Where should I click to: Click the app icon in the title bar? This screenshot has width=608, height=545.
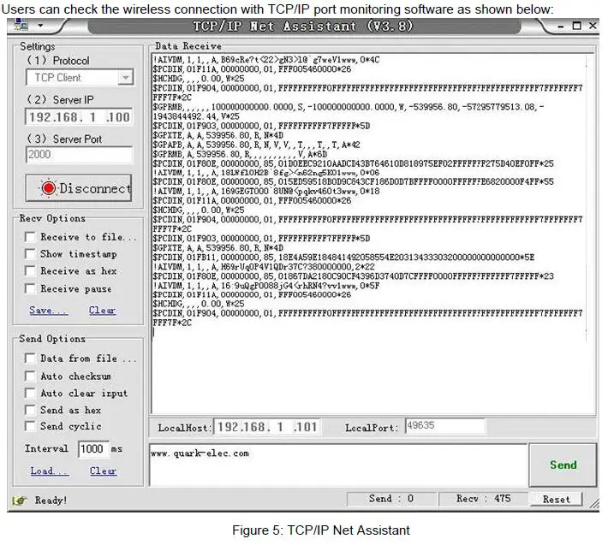point(21,26)
